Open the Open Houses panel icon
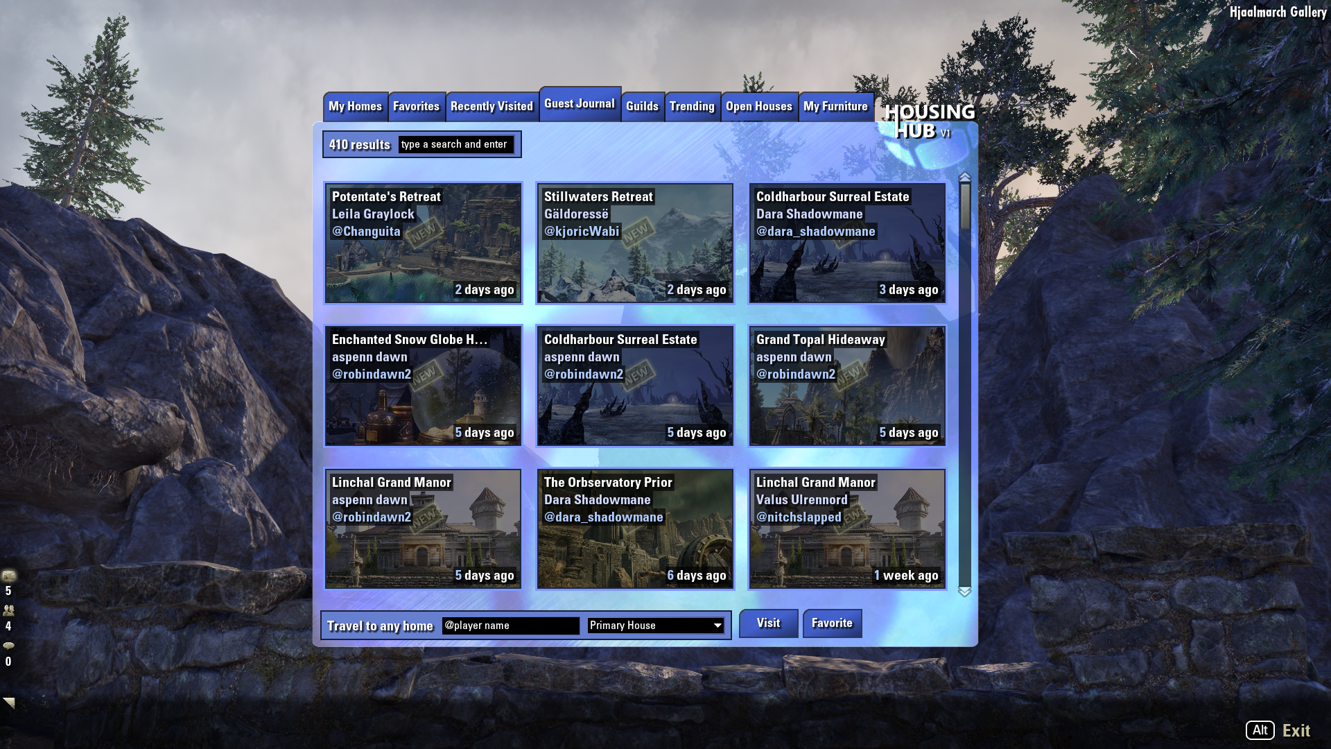 [758, 105]
